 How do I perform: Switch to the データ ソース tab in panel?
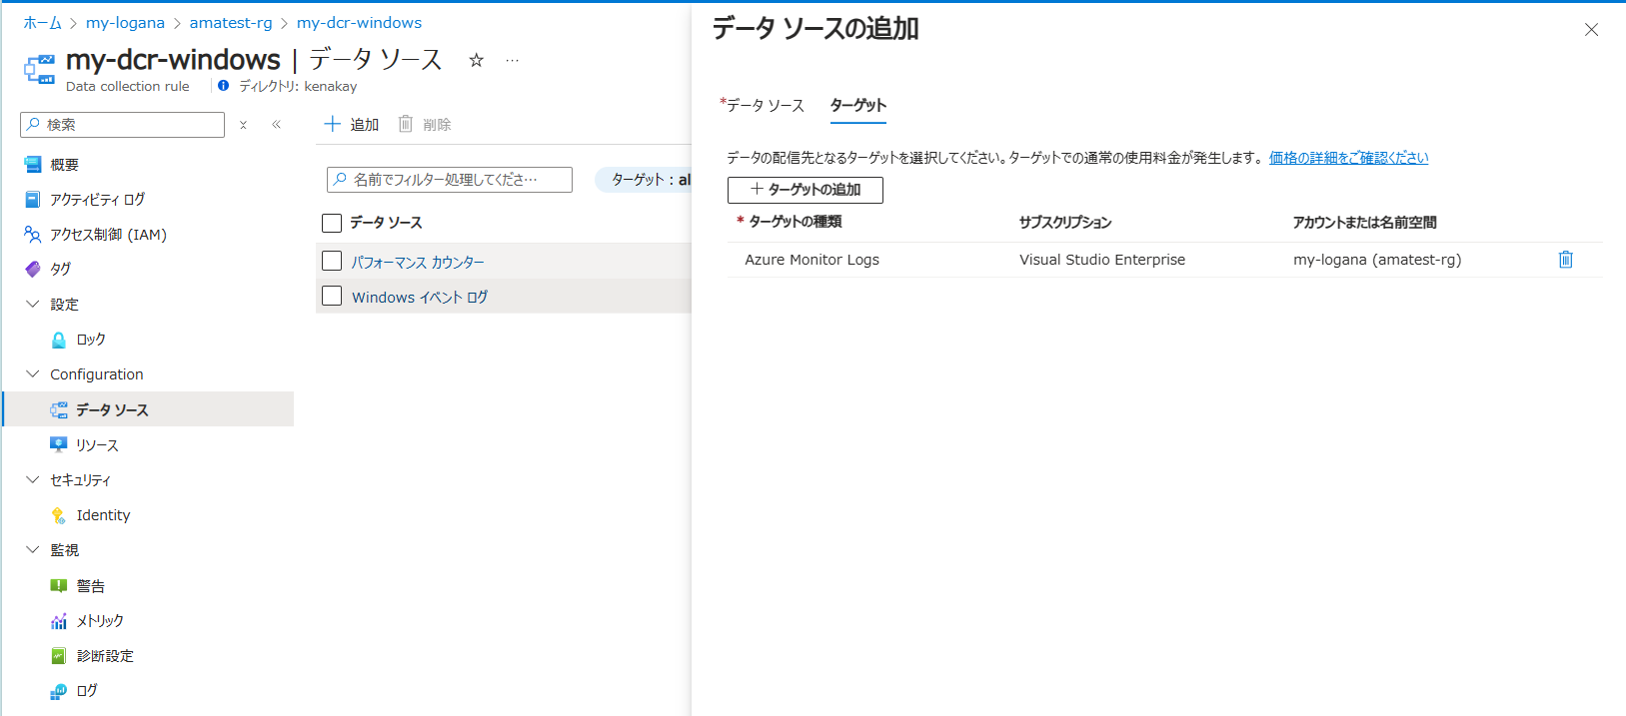765,106
